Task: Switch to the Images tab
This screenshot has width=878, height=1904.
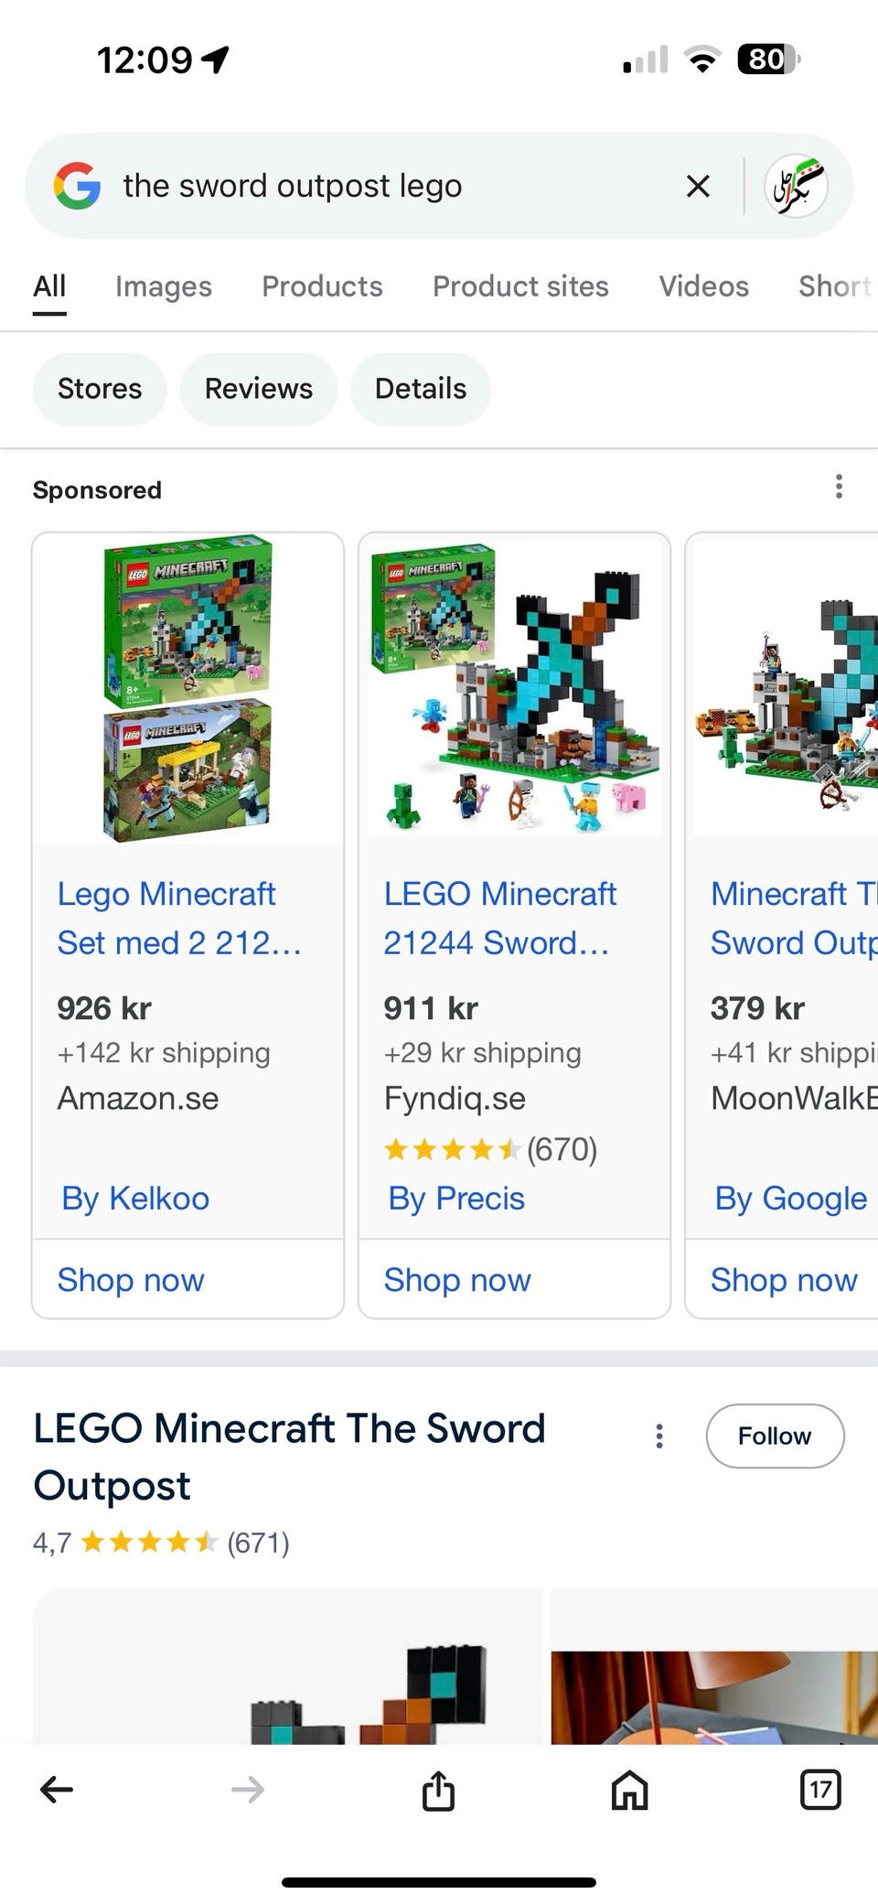Action: tap(164, 286)
